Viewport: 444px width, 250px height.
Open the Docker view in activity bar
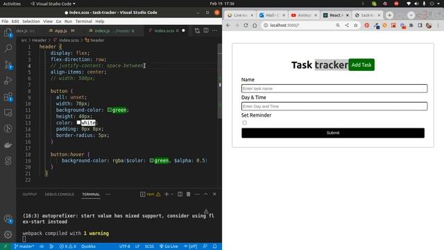pyautogui.click(x=8, y=145)
